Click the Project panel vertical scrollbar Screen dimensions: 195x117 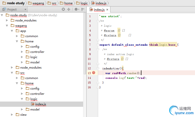(85, 43)
